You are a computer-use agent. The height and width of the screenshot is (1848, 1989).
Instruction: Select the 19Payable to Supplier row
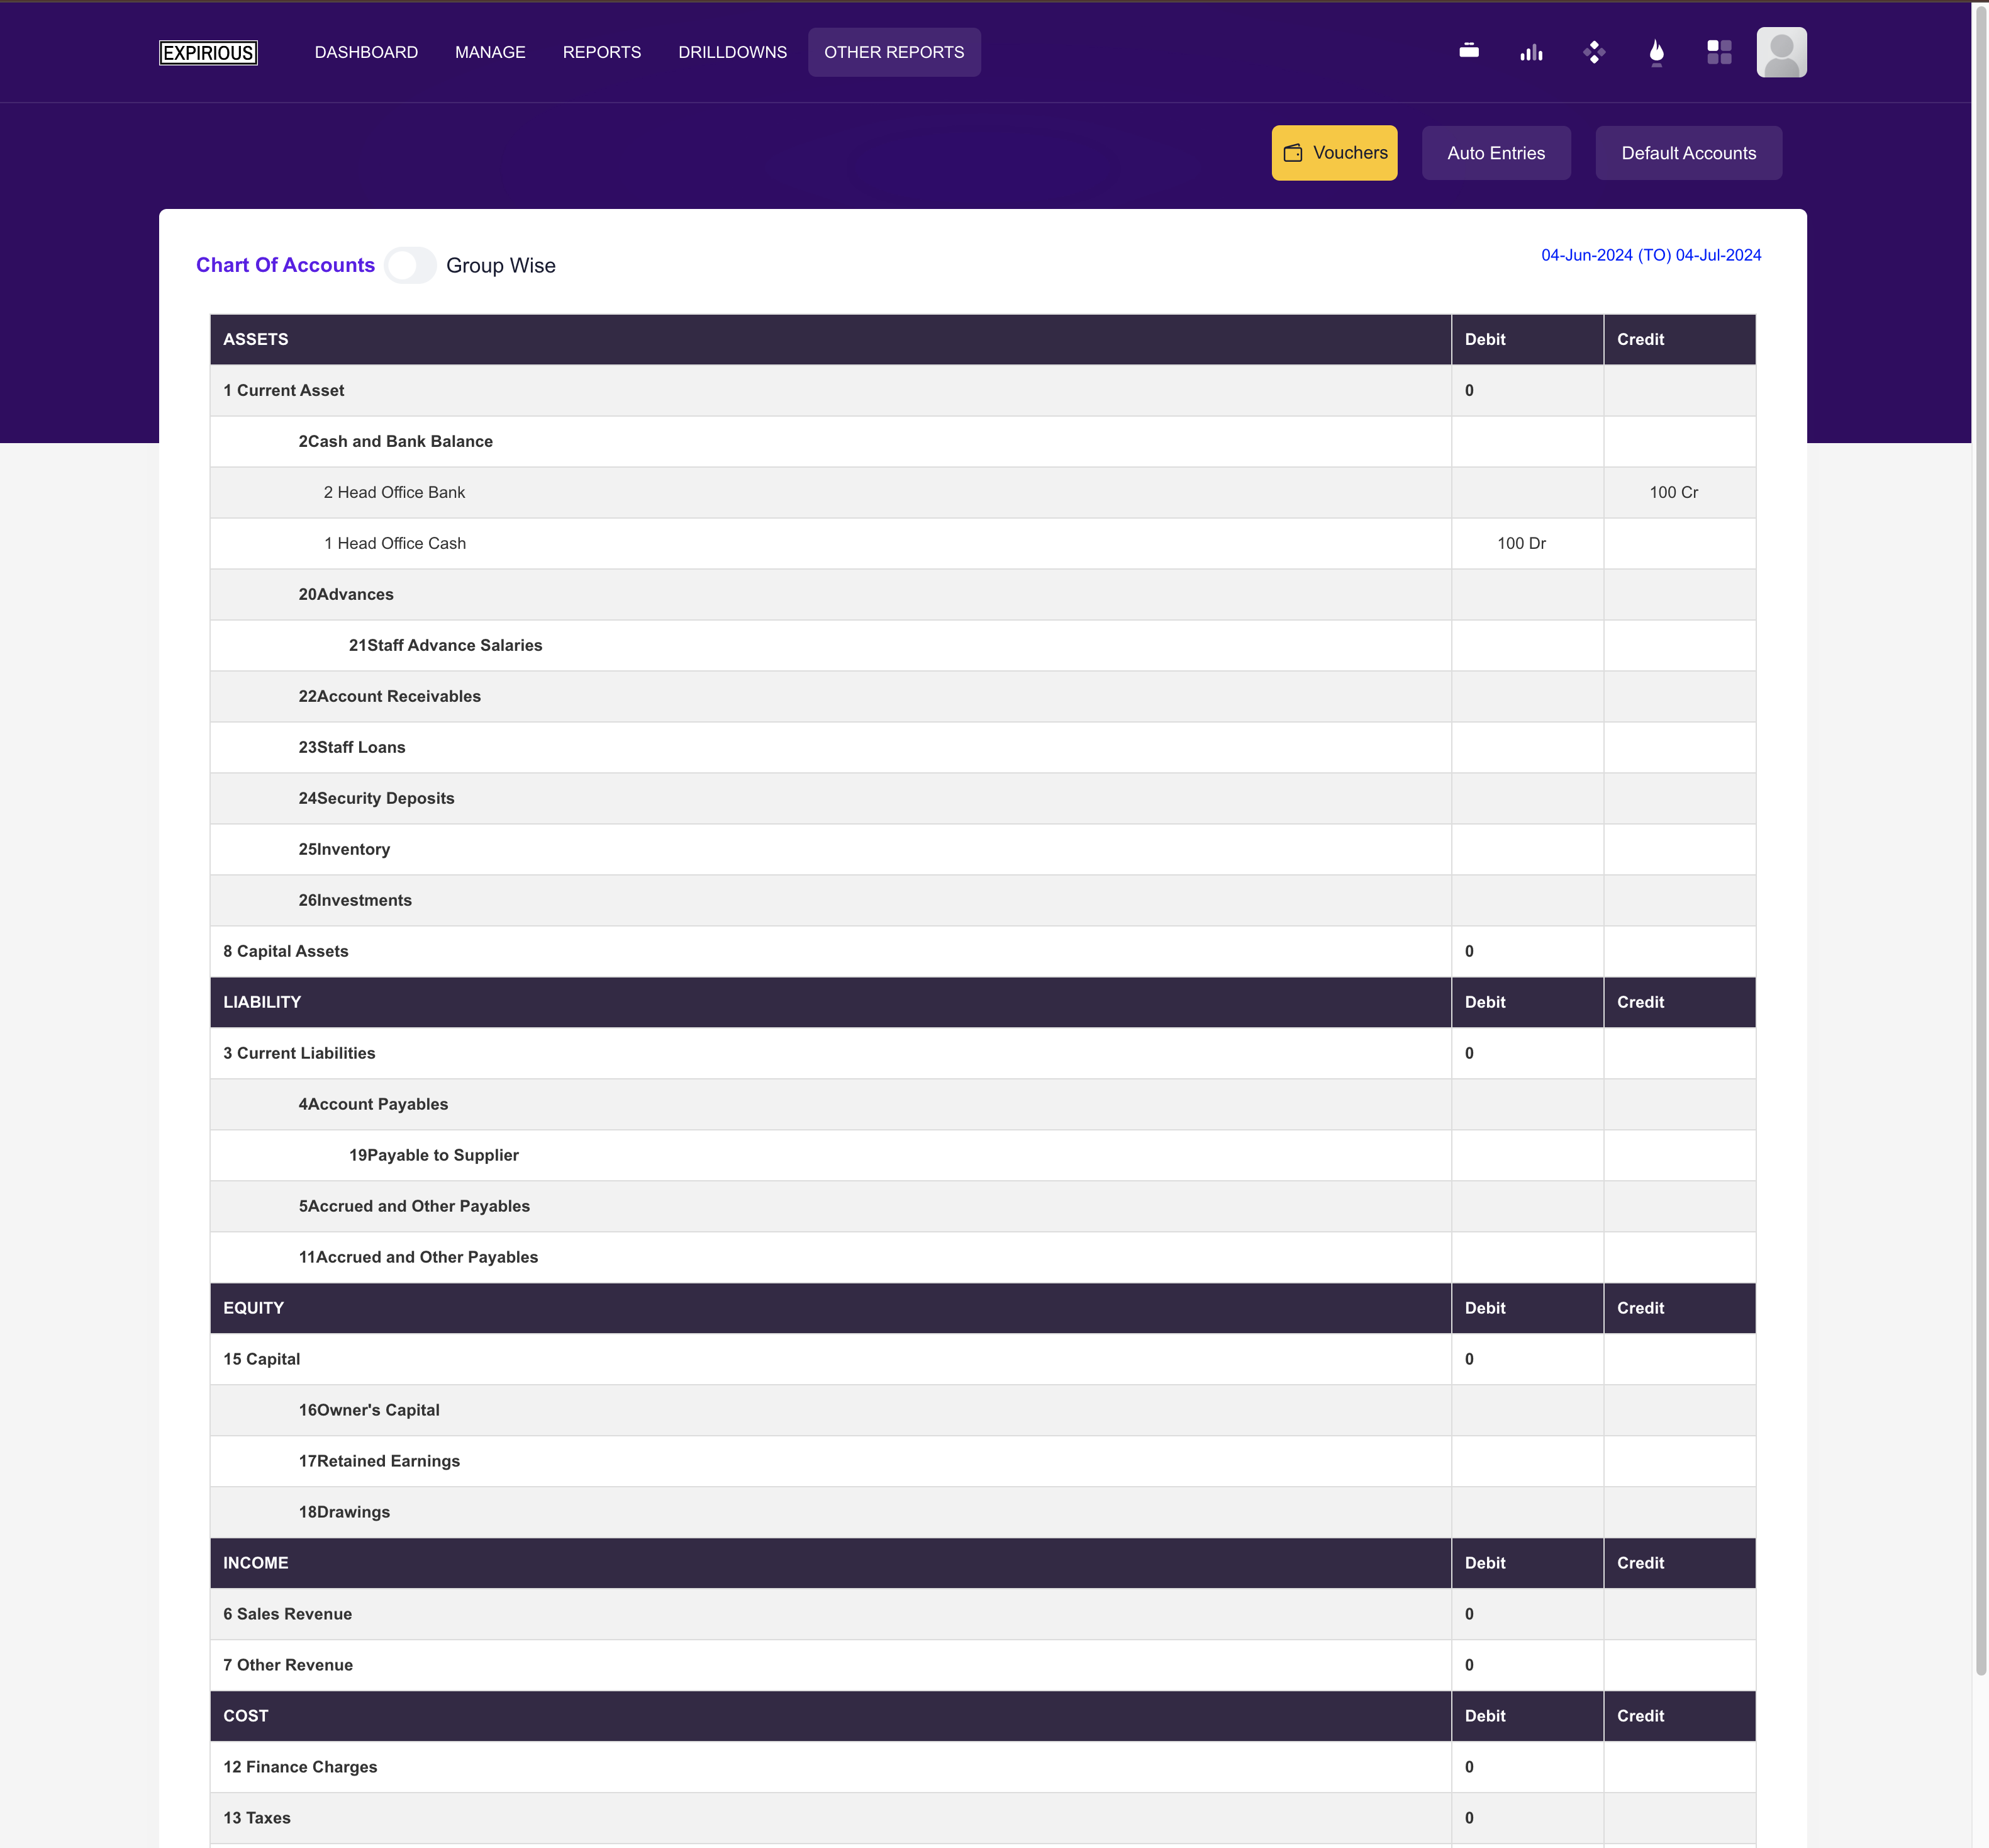[983, 1155]
